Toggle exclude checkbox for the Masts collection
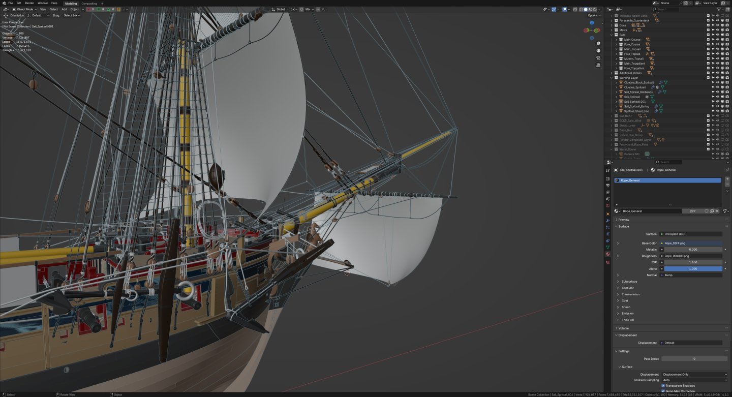 (x=708, y=30)
